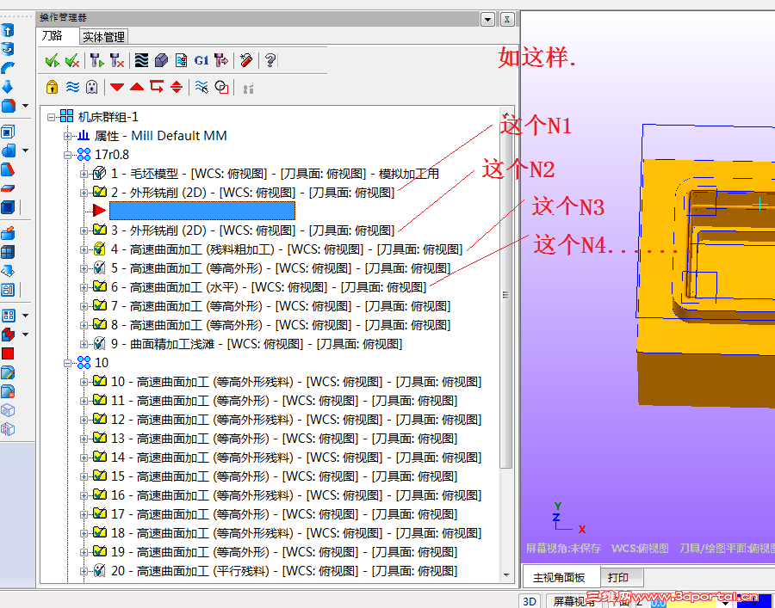This screenshot has width=775, height=608.
Task: Collapse the toolpath group named 10
Action: (67, 363)
